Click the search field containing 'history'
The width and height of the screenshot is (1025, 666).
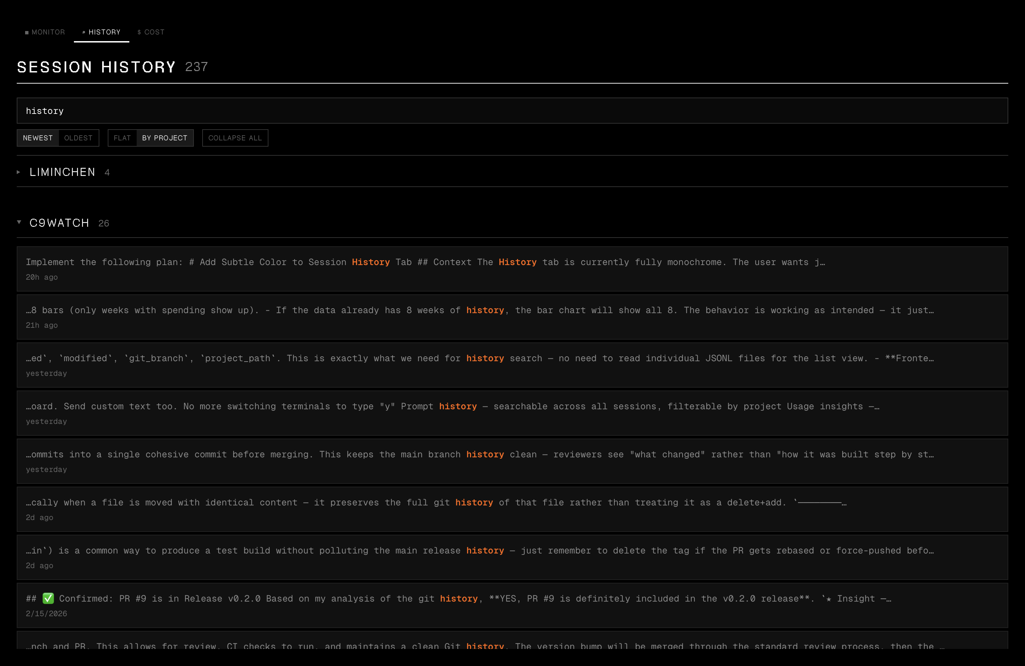point(512,110)
